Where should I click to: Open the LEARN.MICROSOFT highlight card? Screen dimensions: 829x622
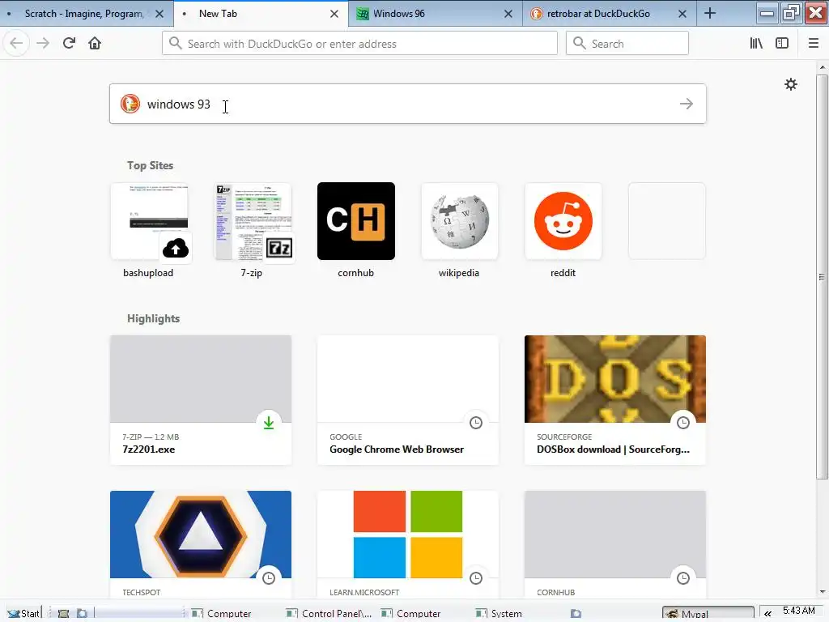[x=408, y=545]
